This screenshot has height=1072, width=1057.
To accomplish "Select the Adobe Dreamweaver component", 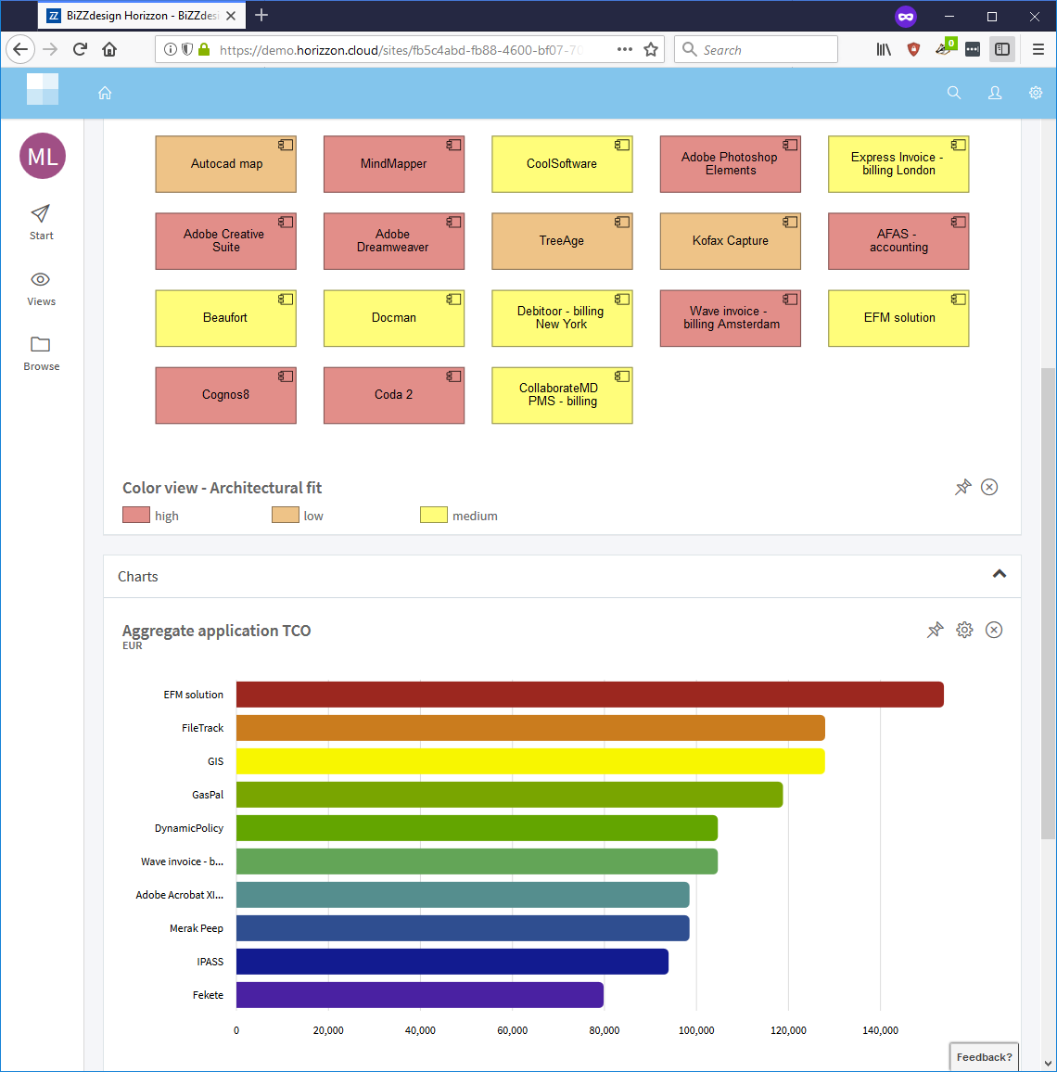I will [x=394, y=241].
